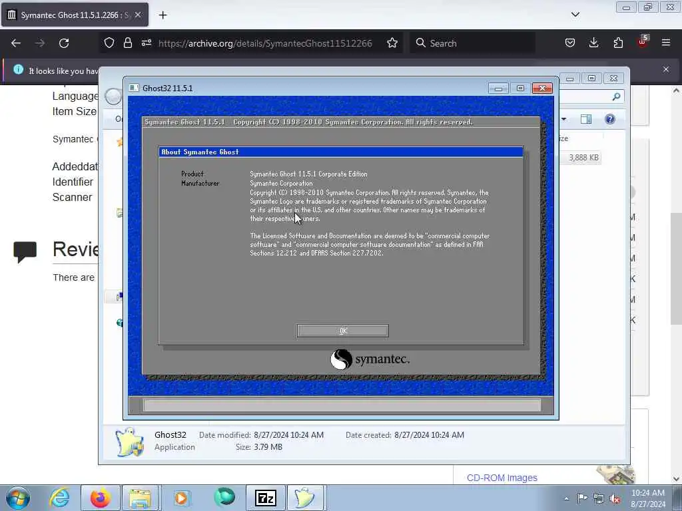Open a new browser tab
682x511 pixels.
pyautogui.click(x=163, y=15)
